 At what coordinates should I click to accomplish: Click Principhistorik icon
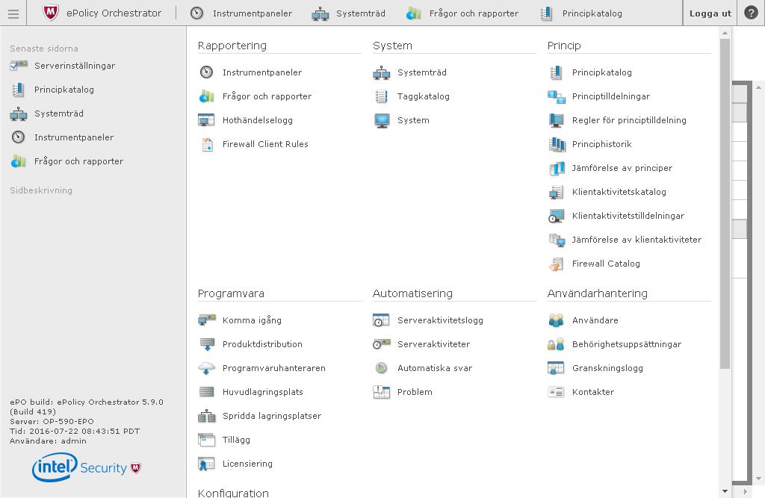pos(557,144)
